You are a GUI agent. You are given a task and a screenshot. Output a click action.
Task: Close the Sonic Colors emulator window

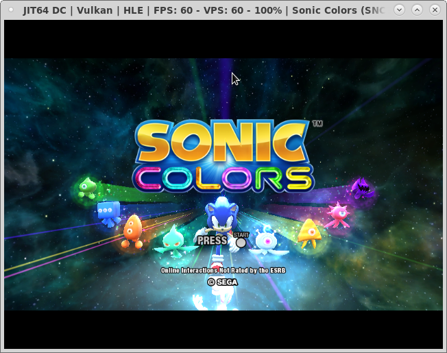(x=435, y=10)
